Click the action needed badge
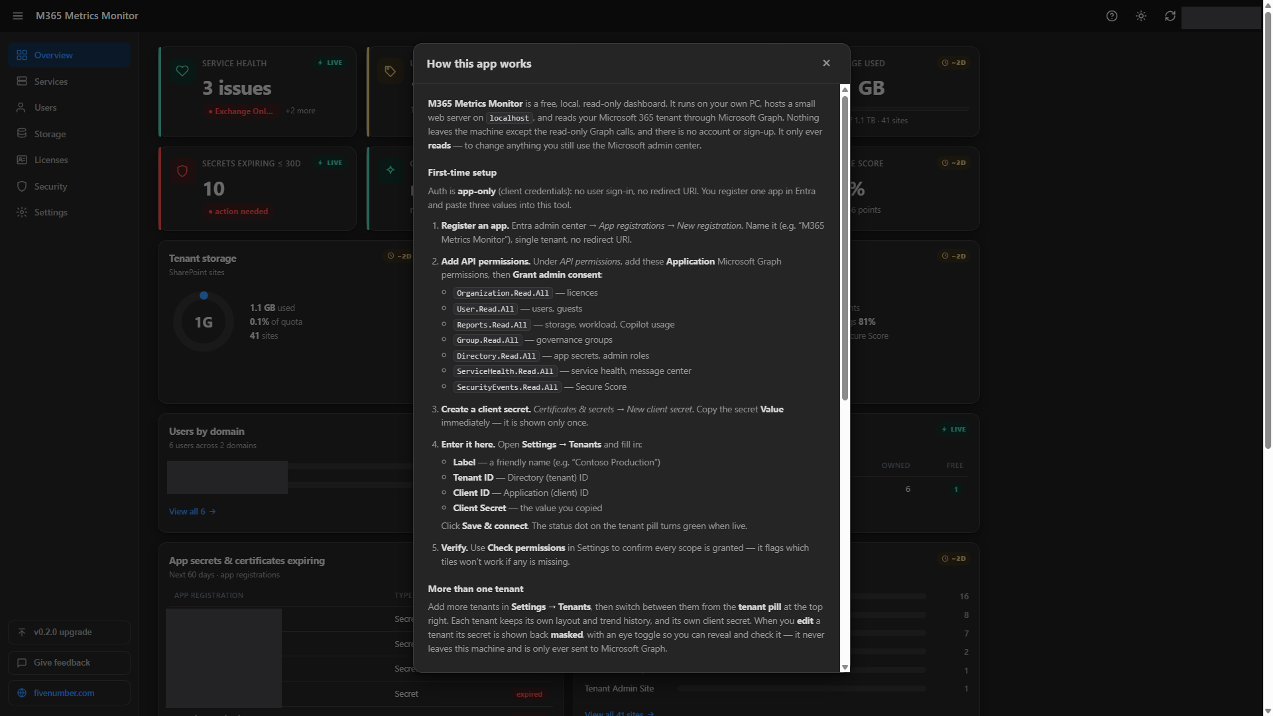 238,211
